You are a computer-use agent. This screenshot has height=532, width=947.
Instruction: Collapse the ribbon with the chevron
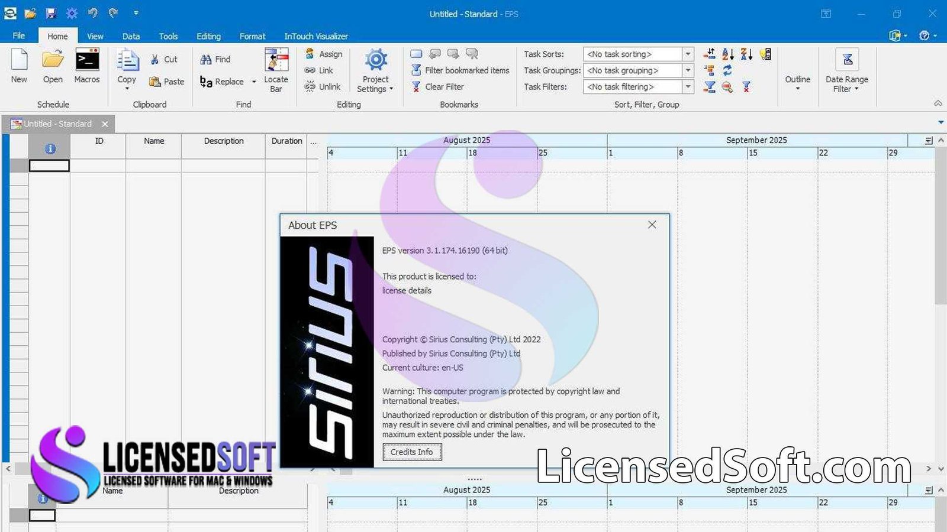pos(938,103)
